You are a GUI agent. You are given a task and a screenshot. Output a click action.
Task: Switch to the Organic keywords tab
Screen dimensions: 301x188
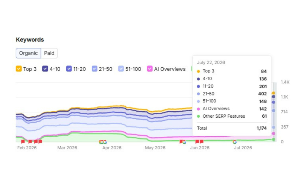click(x=29, y=53)
